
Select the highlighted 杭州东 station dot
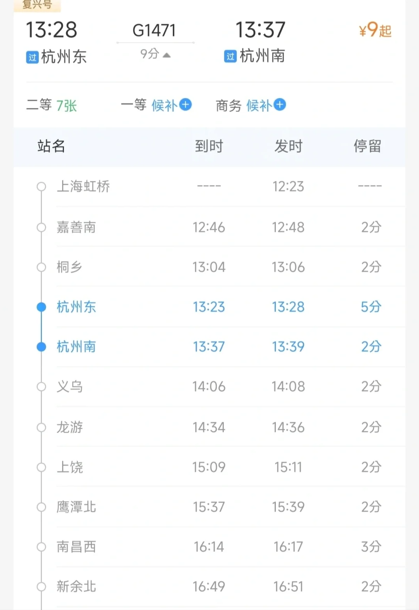41,307
